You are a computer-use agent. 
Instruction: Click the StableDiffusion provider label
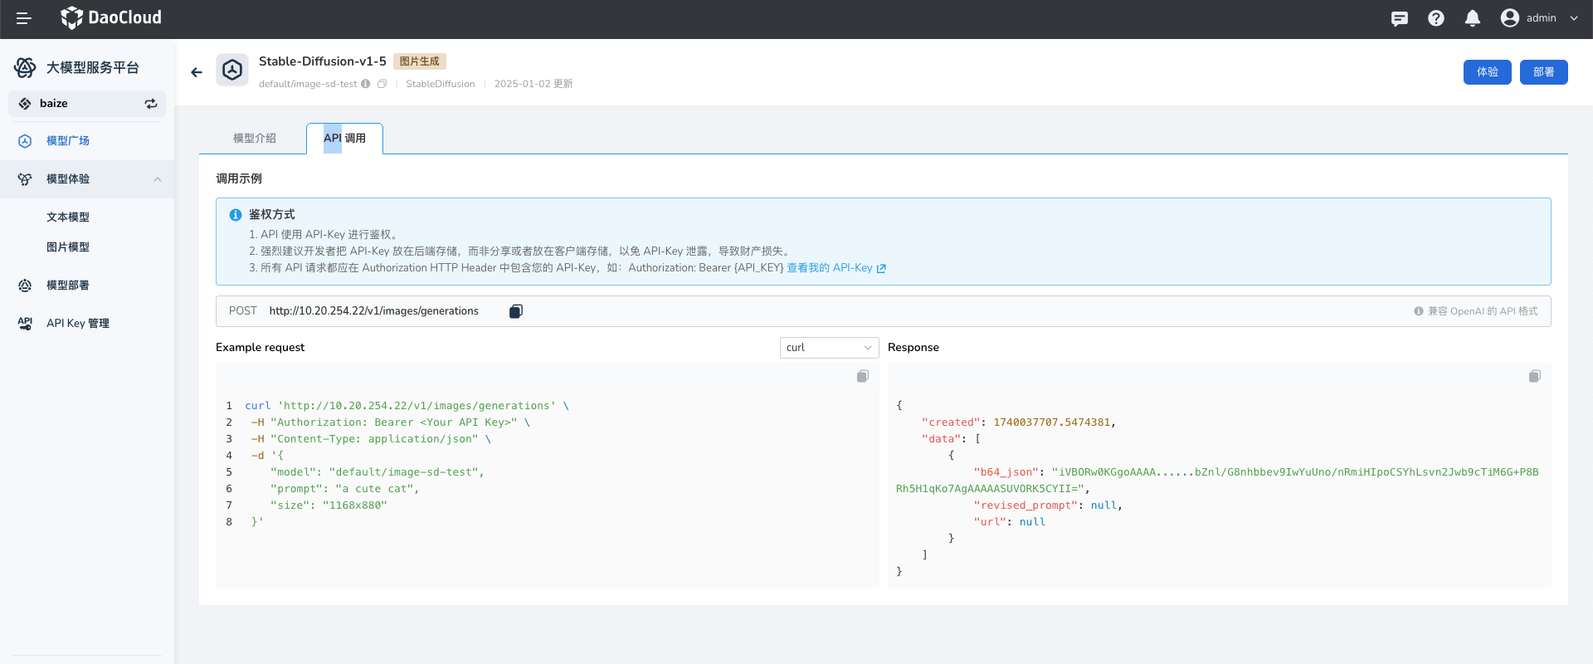pos(441,84)
